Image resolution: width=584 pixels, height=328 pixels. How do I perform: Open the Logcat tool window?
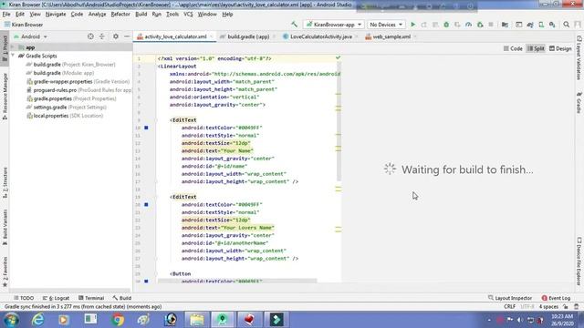tap(56, 298)
